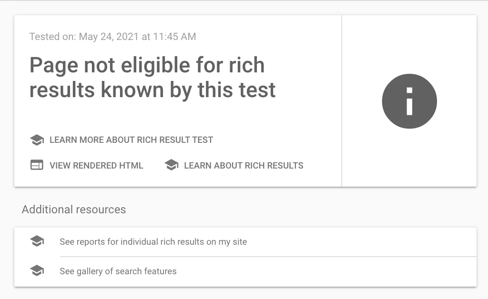Viewport: 488px width, 299px height.
Task: Click the Page not eligible result headline
Action: coord(152,77)
